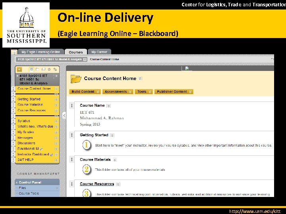Click the reorder handle beside Course Name

tap(71, 105)
